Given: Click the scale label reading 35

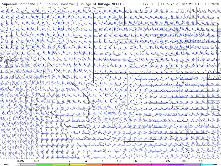Looking at the screenshot, I should click(201, 161).
